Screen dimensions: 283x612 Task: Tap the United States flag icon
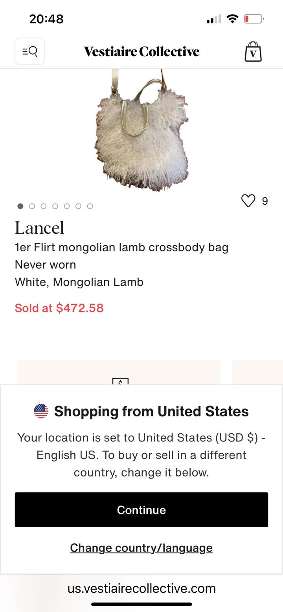(x=41, y=411)
